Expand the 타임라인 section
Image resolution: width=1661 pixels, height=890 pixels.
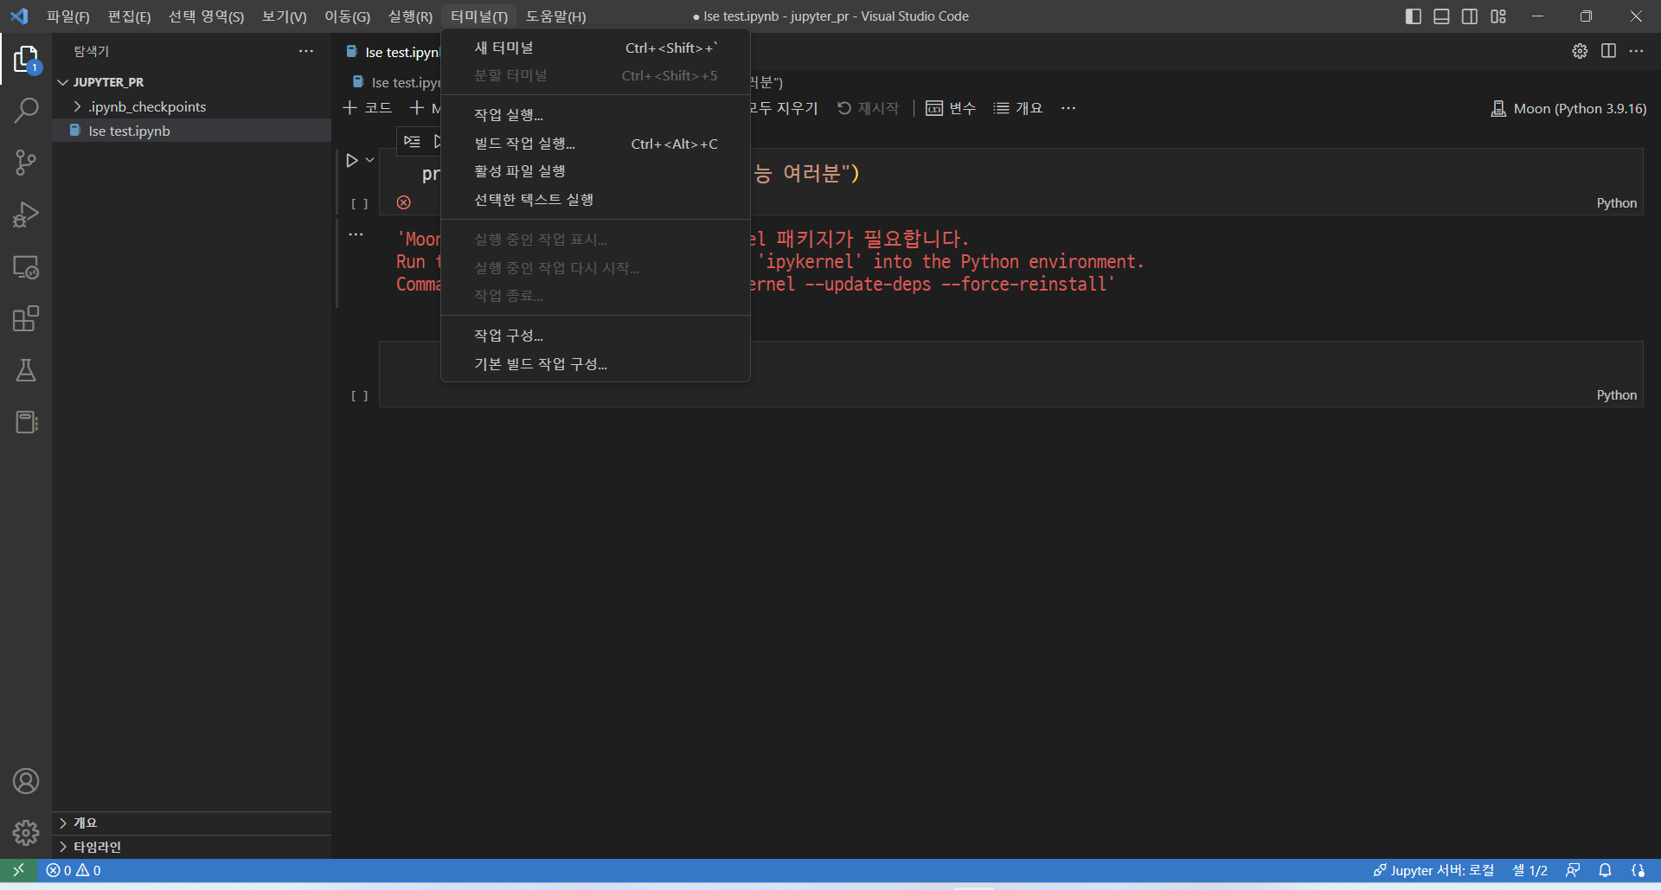coord(97,847)
